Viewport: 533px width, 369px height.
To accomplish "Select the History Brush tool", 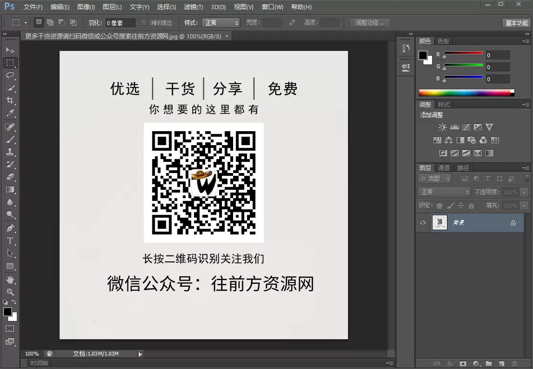I will click(x=10, y=164).
